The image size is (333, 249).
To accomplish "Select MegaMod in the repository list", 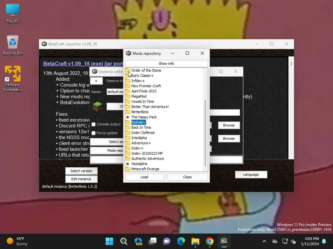I will (139, 96).
